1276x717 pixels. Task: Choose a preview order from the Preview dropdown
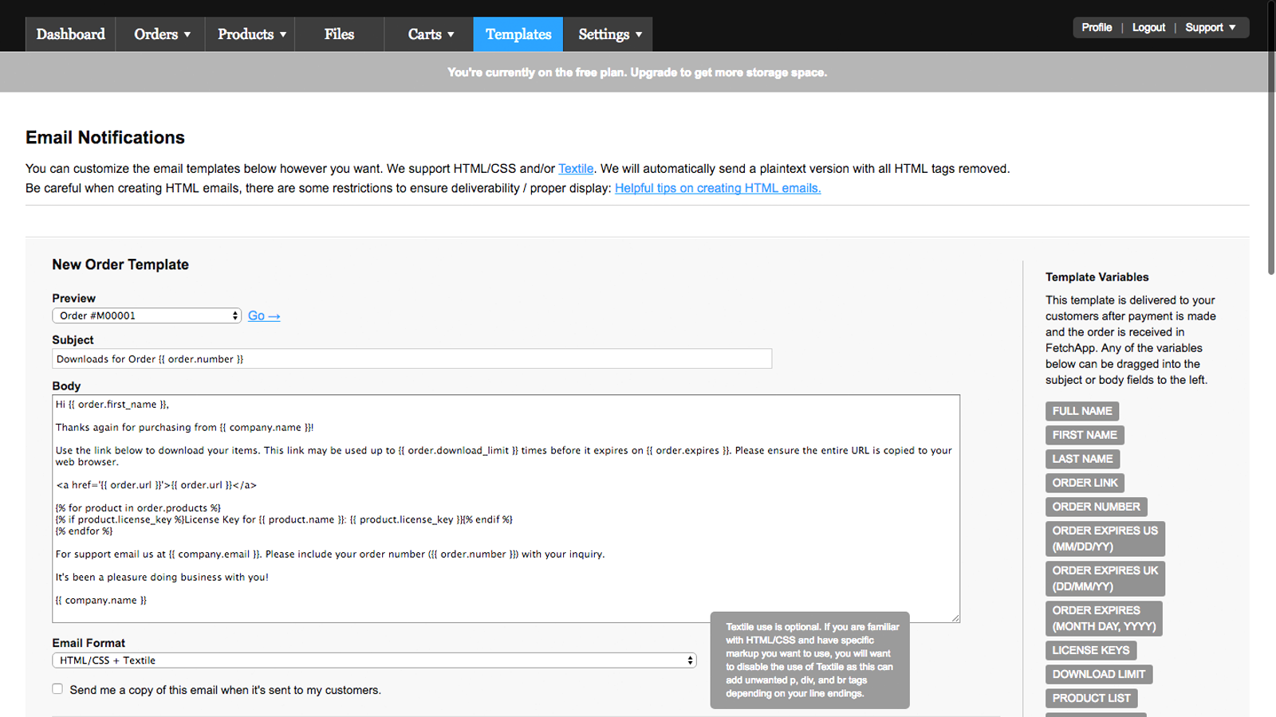pyautogui.click(x=147, y=315)
